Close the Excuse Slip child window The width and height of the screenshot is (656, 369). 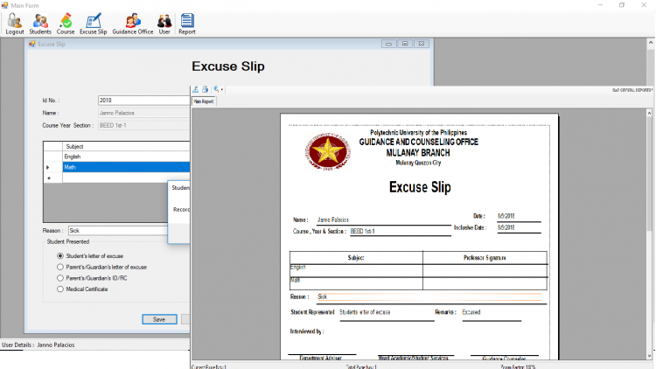pos(422,44)
